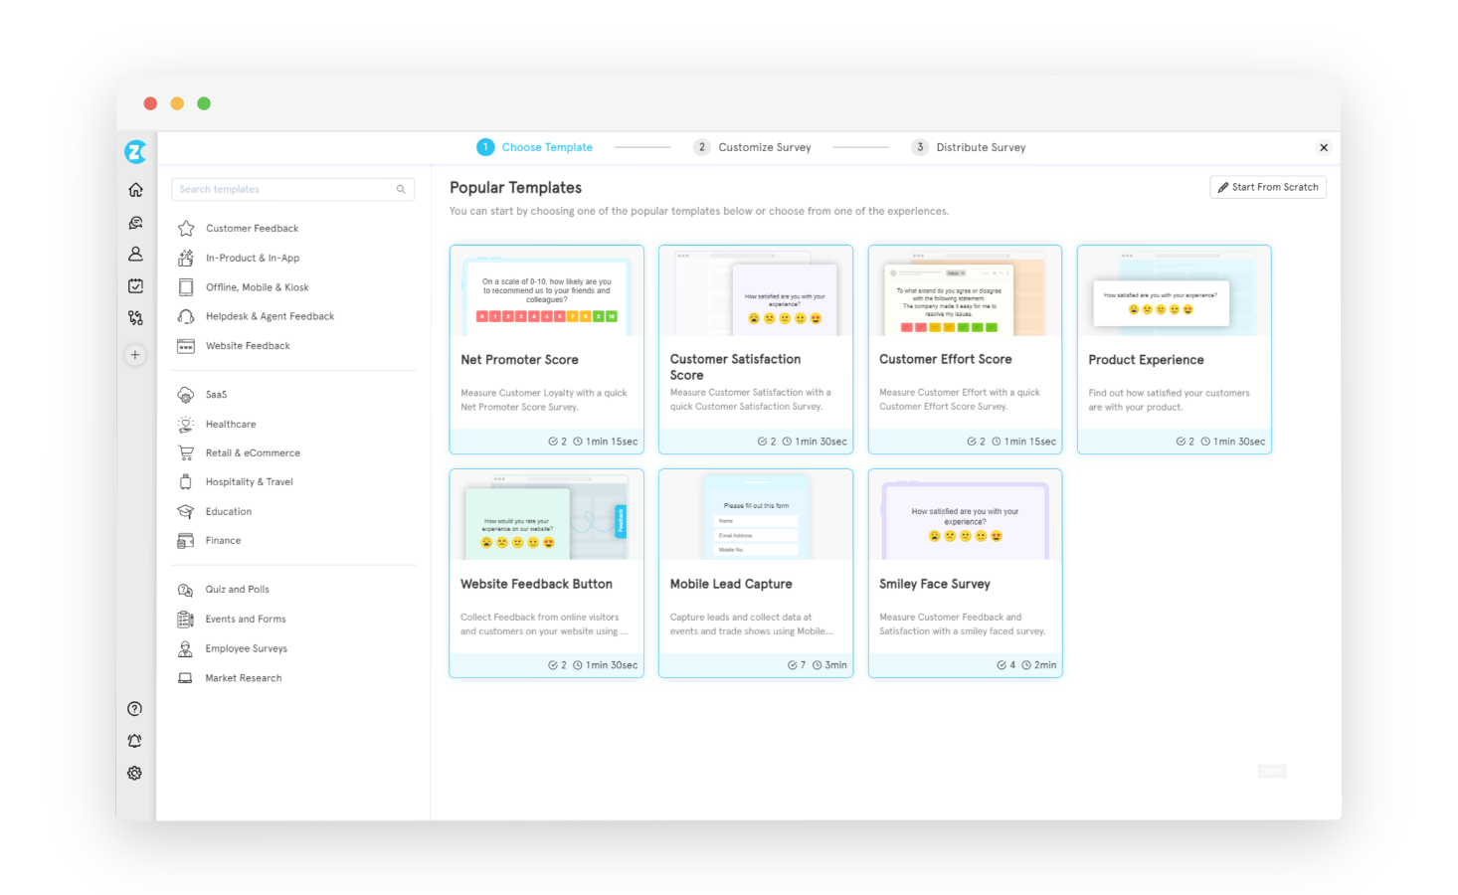
Task: Click the Zonka logo in the top-left corner
Action: pos(135,151)
